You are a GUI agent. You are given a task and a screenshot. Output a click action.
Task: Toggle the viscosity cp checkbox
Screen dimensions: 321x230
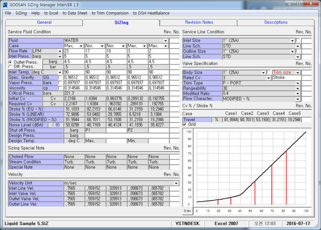60,88
